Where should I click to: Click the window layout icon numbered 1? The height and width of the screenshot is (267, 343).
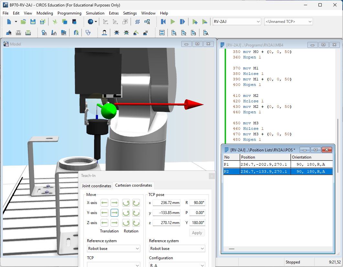(174, 33)
